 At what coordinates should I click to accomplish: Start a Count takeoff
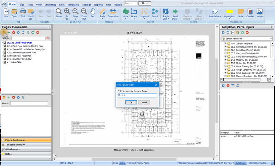click(x=155, y=14)
